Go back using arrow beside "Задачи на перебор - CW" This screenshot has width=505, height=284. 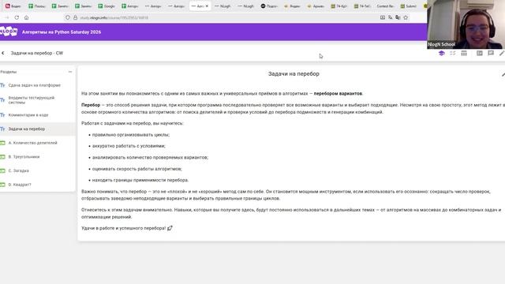[x=3, y=53]
